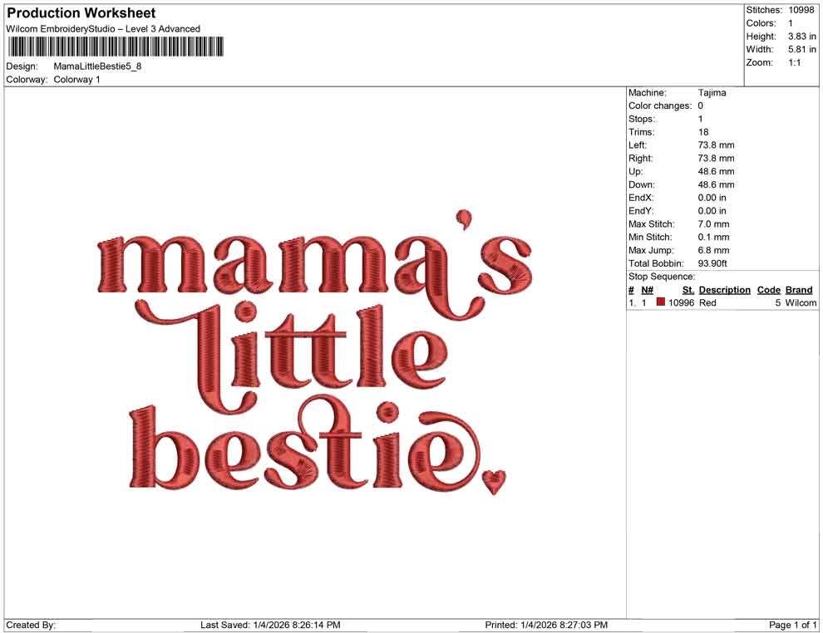Select the Wilcom EmbroideryStudio version text
The height and width of the screenshot is (633, 823).
(x=103, y=28)
